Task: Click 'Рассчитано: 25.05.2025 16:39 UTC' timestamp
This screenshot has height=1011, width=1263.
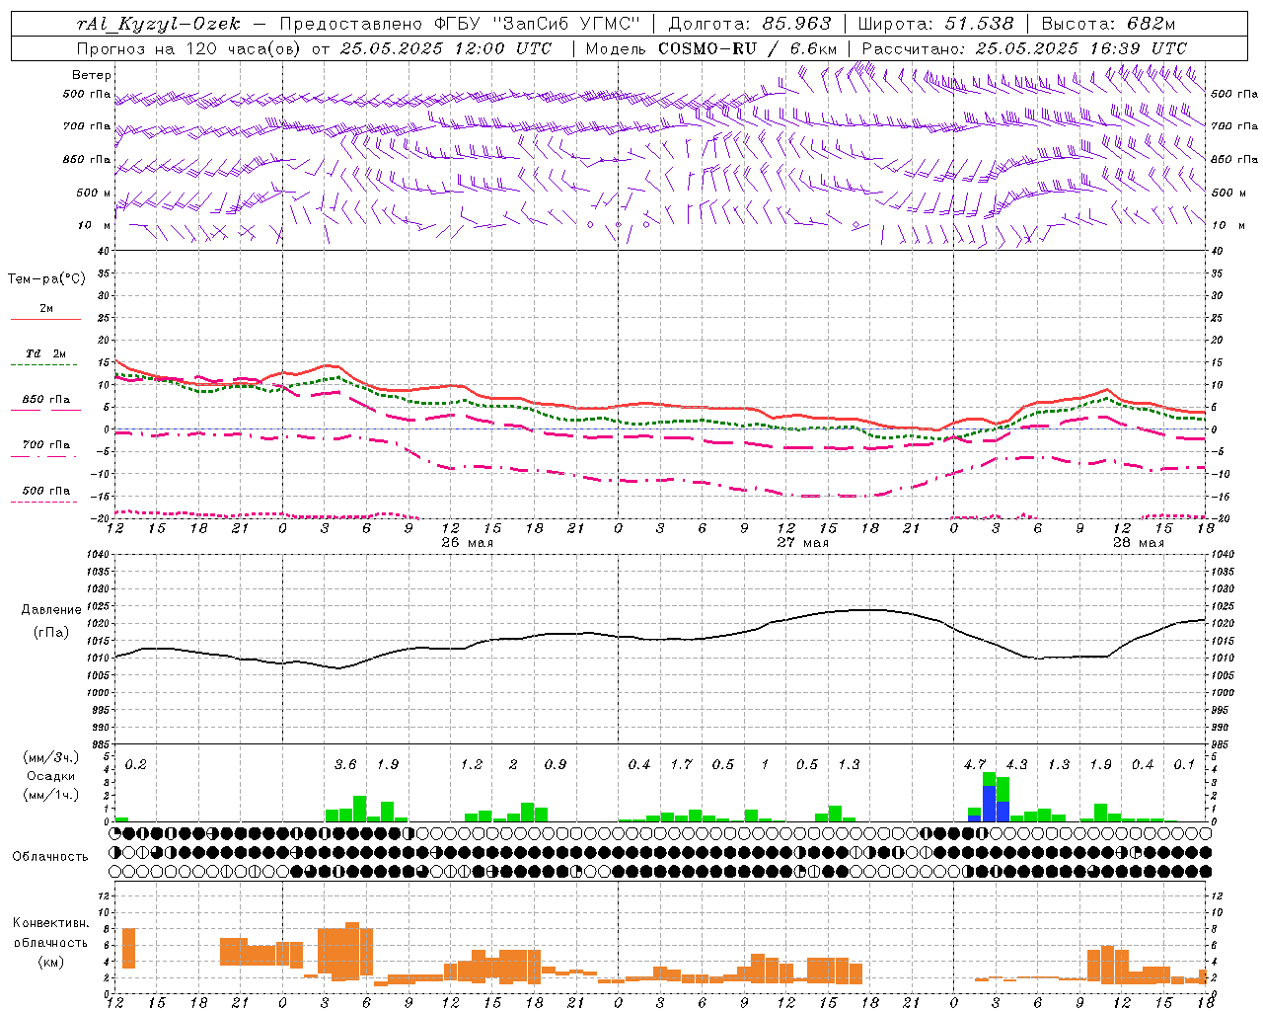Action: coord(1024,48)
